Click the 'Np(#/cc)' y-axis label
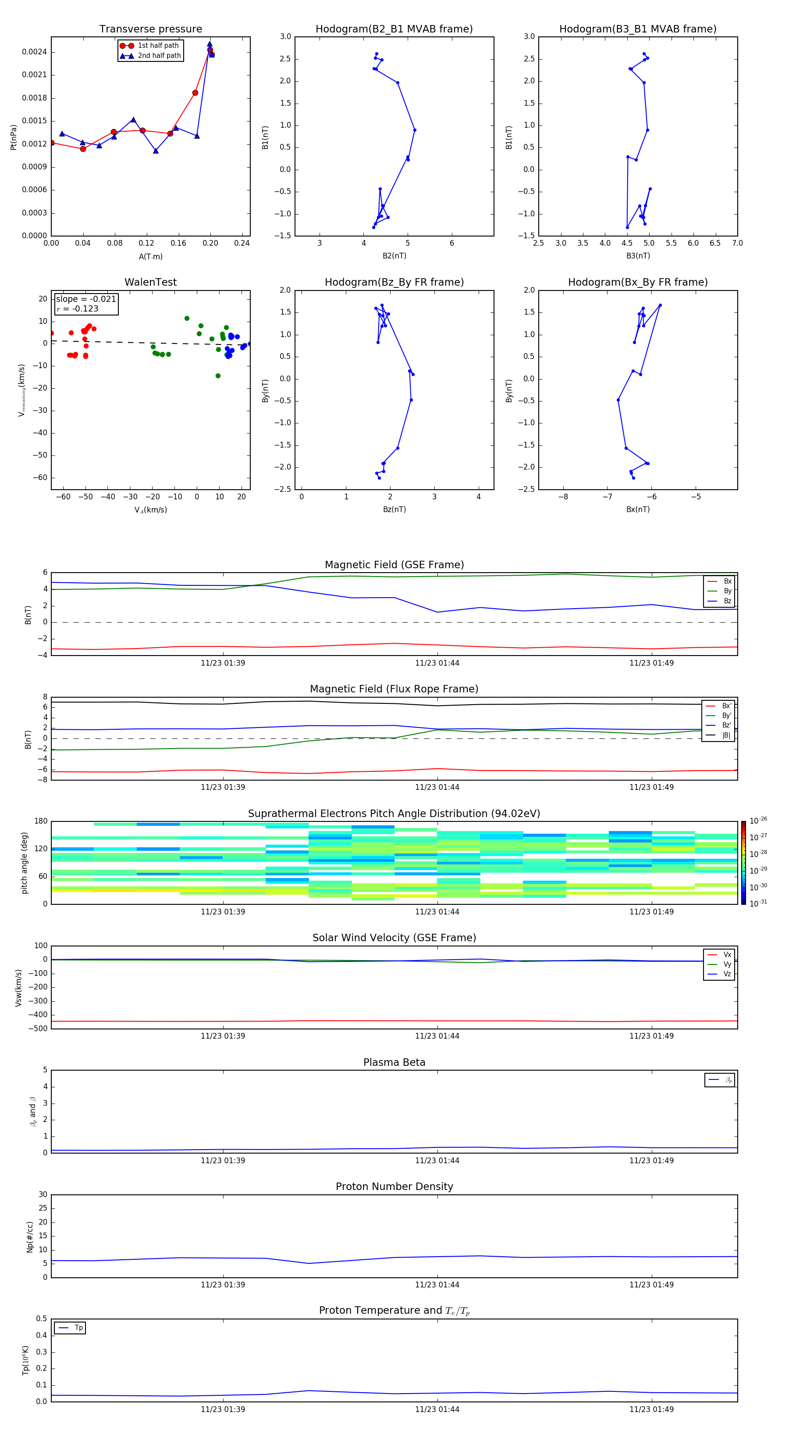This screenshot has height=1448, width=789. tap(30, 1237)
